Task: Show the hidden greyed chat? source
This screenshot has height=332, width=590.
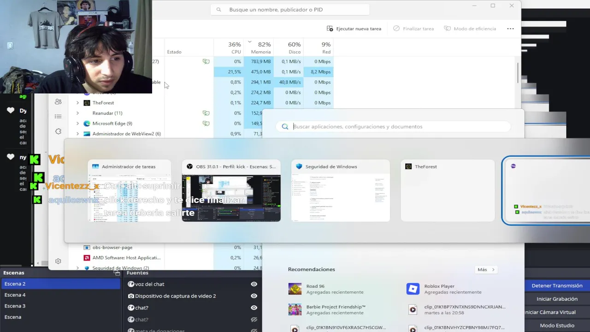Action: tap(254, 320)
